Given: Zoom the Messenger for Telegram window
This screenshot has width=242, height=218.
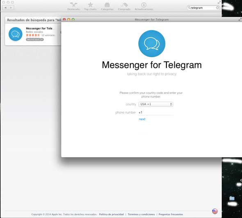Looking at the screenshot, I should pos(73,19).
